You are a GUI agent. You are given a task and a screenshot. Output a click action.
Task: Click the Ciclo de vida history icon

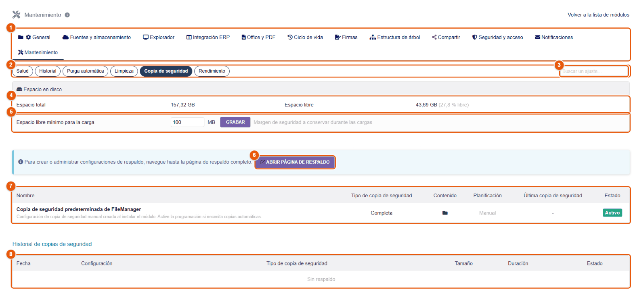290,37
